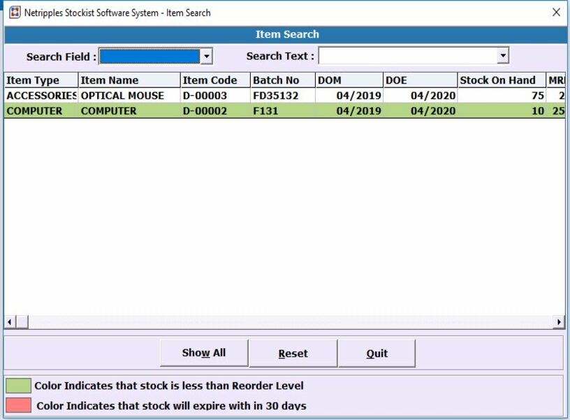The height and width of the screenshot is (420, 570).
Task: Click stock value 10 for Computer
Action: [x=502, y=111]
